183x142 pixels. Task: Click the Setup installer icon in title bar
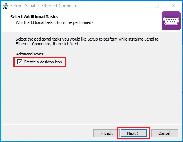pyautogui.click(x=5, y=6)
